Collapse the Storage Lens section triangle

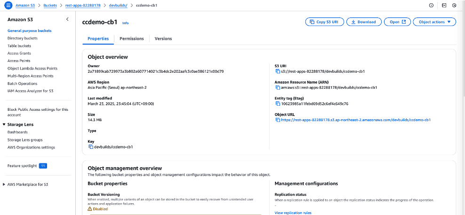pos(4,124)
